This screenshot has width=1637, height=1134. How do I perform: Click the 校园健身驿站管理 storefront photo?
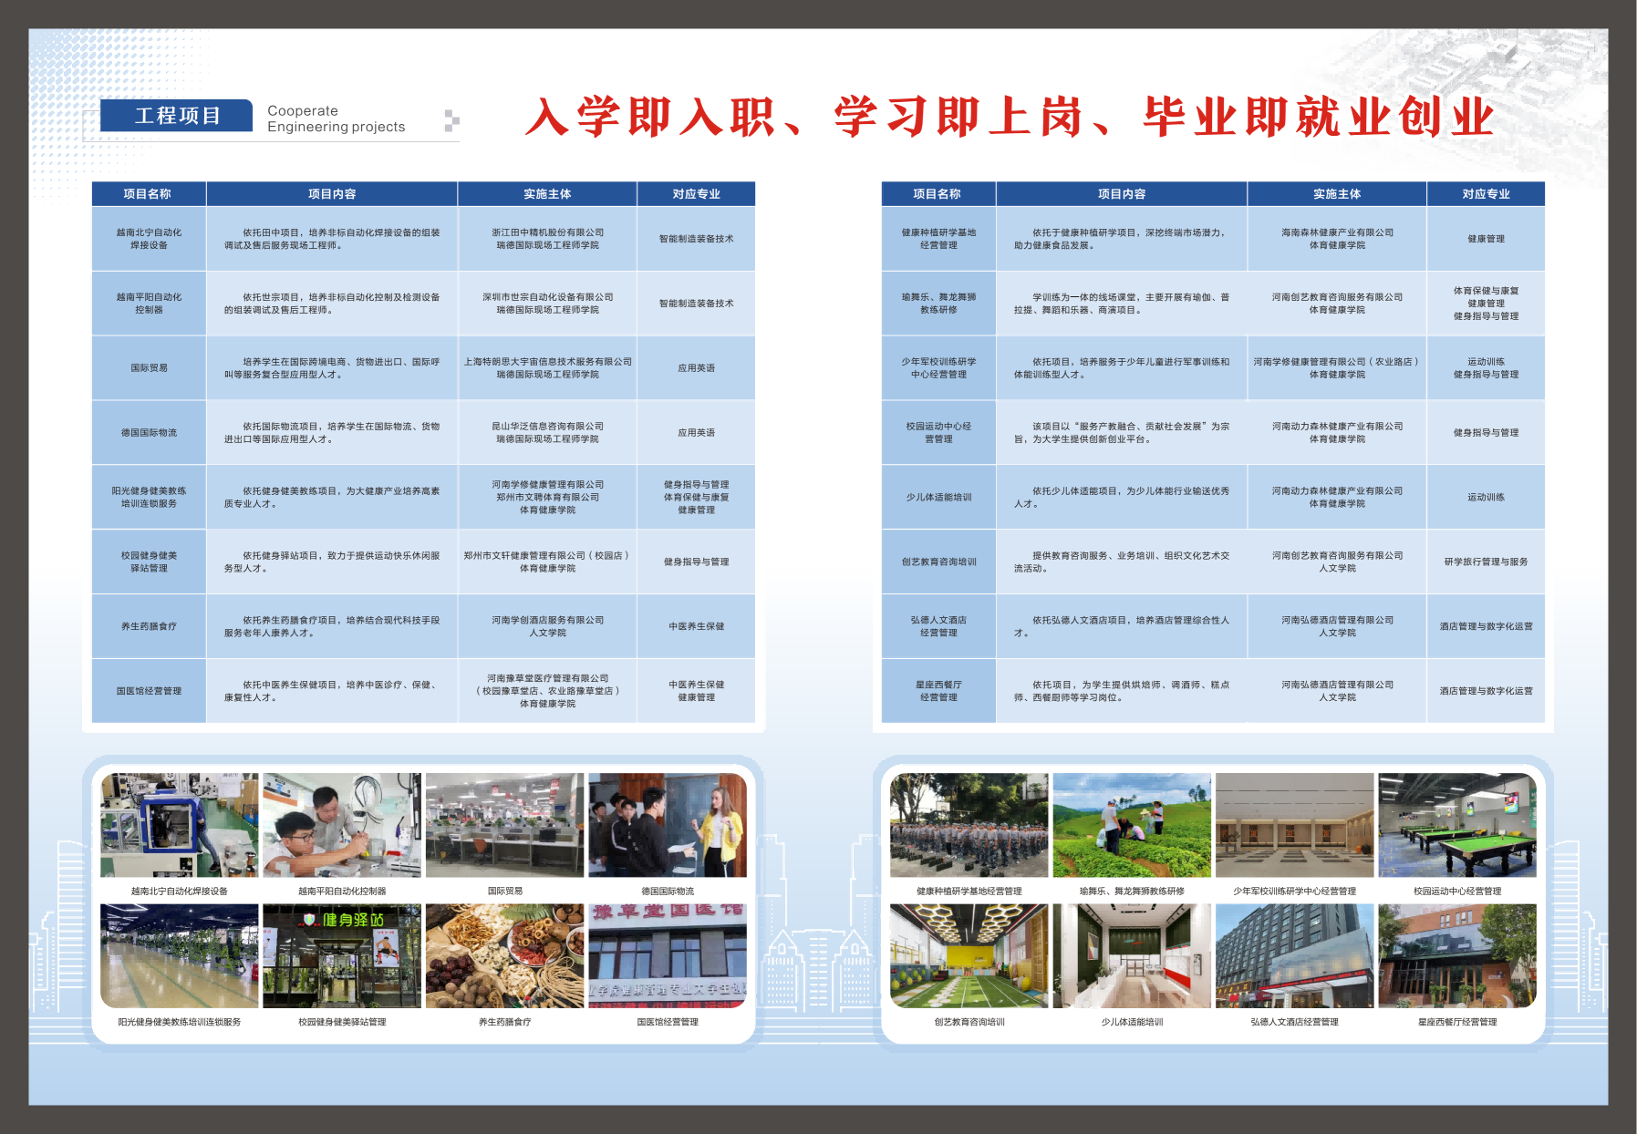point(342,956)
